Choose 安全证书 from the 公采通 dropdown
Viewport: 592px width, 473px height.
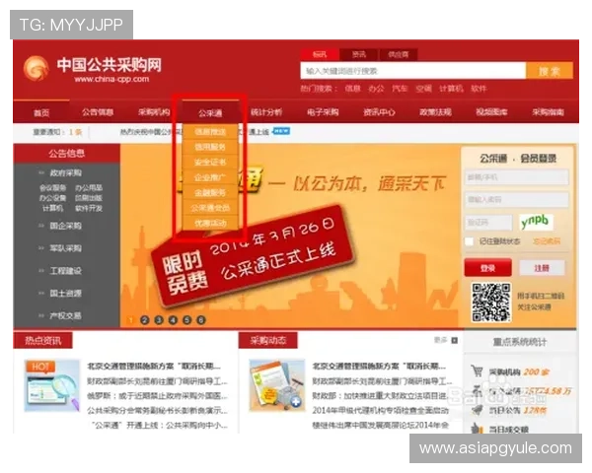point(210,163)
